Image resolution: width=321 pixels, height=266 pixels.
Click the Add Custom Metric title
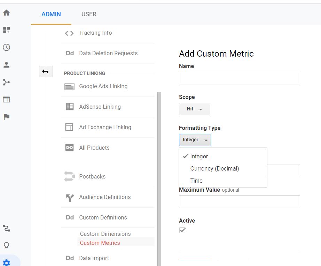point(217,54)
